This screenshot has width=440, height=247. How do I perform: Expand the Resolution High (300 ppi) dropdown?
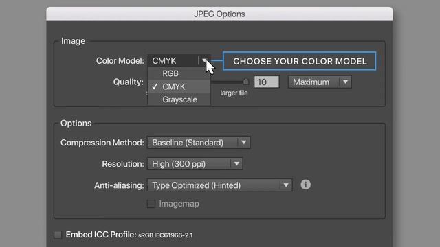[x=195, y=164]
